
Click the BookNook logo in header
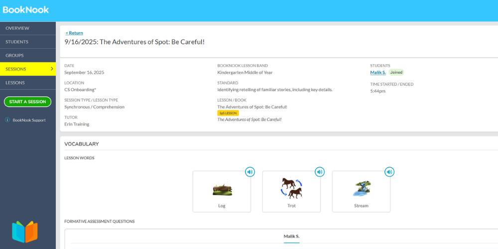pyautogui.click(x=25, y=9)
